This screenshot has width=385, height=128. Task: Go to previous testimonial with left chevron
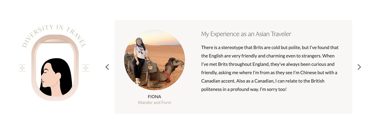pyautogui.click(x=107, y=67)
